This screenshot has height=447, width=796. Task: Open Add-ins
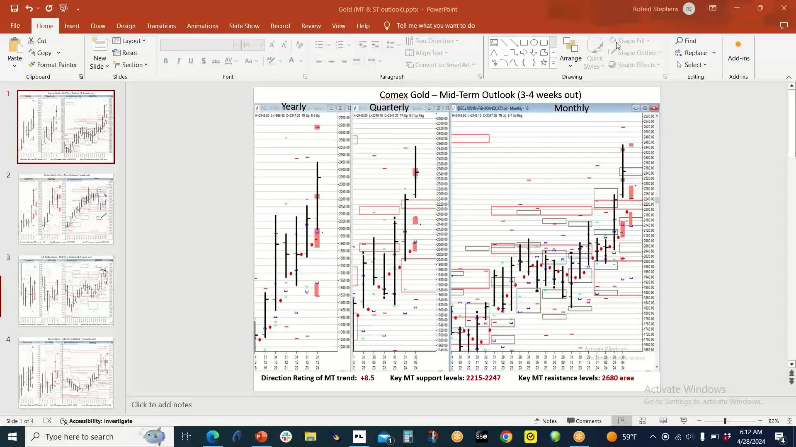(738, 50)
